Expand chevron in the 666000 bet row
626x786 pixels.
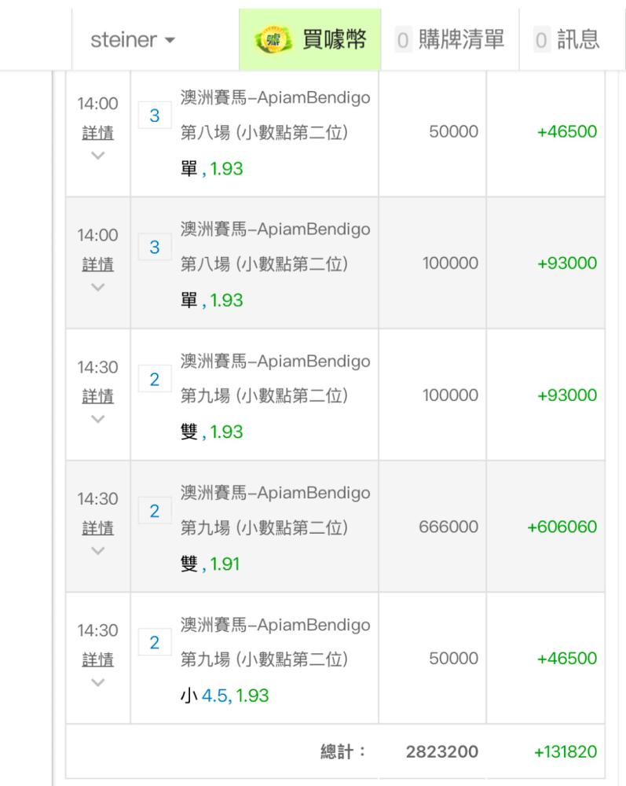coord(97,551)
